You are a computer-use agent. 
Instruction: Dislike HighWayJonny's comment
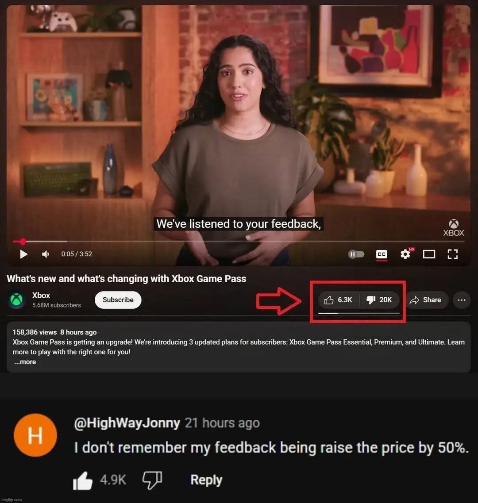click(x=152, y=480)
